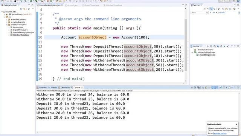
Task: Open Task List help icon
Action: click(x=239, y=12)
